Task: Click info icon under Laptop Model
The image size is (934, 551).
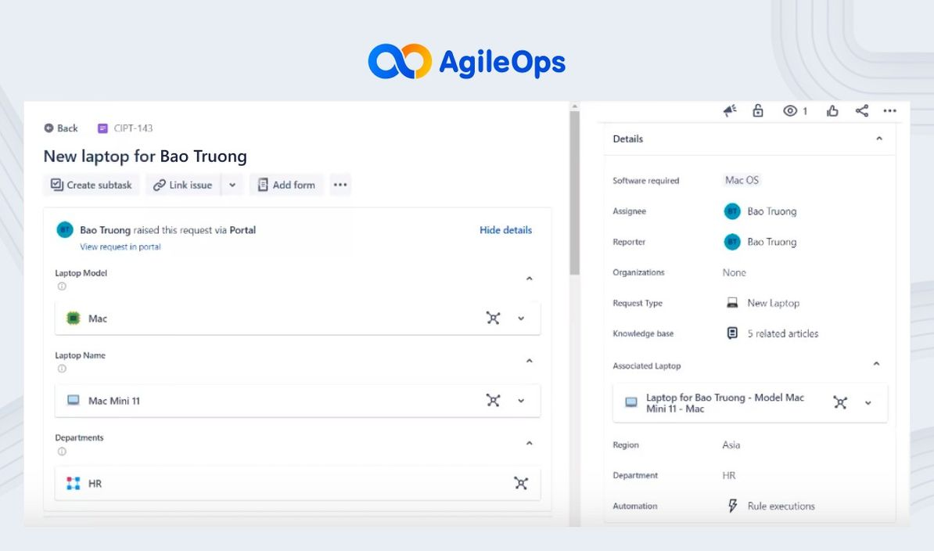Action: [x=62, y=286]
